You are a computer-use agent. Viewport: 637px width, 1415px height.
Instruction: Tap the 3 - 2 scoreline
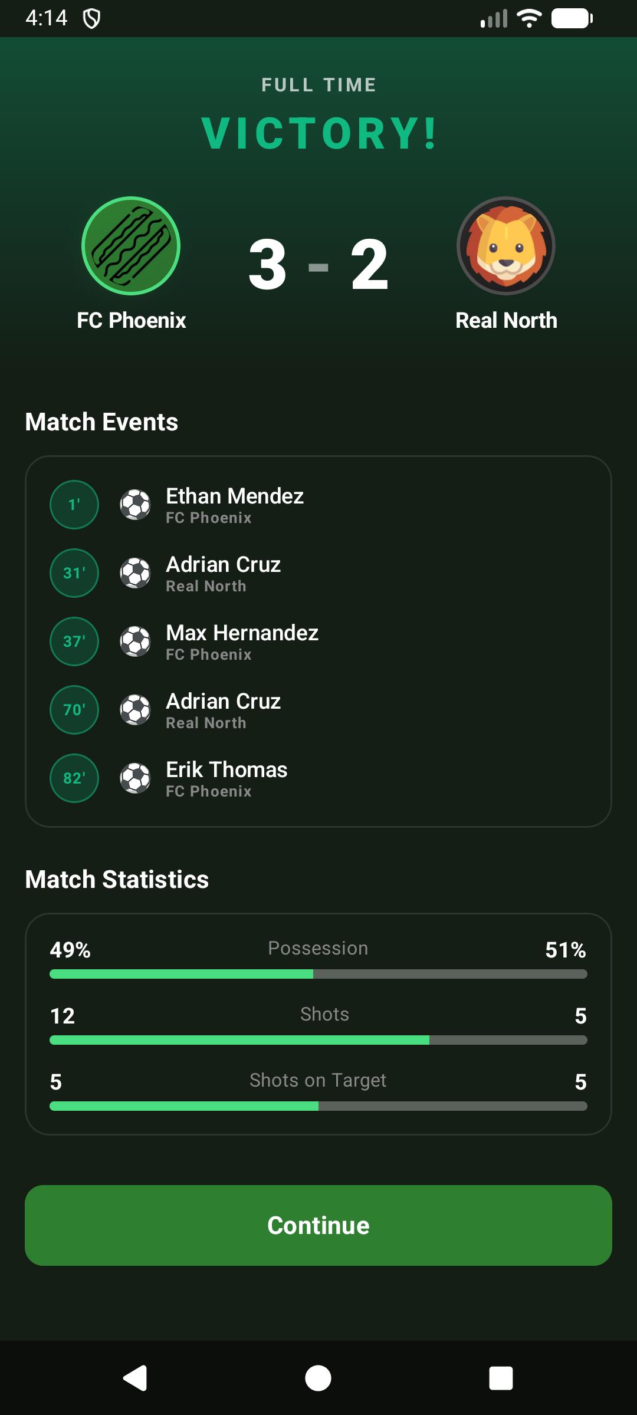[x=318, y=266]
